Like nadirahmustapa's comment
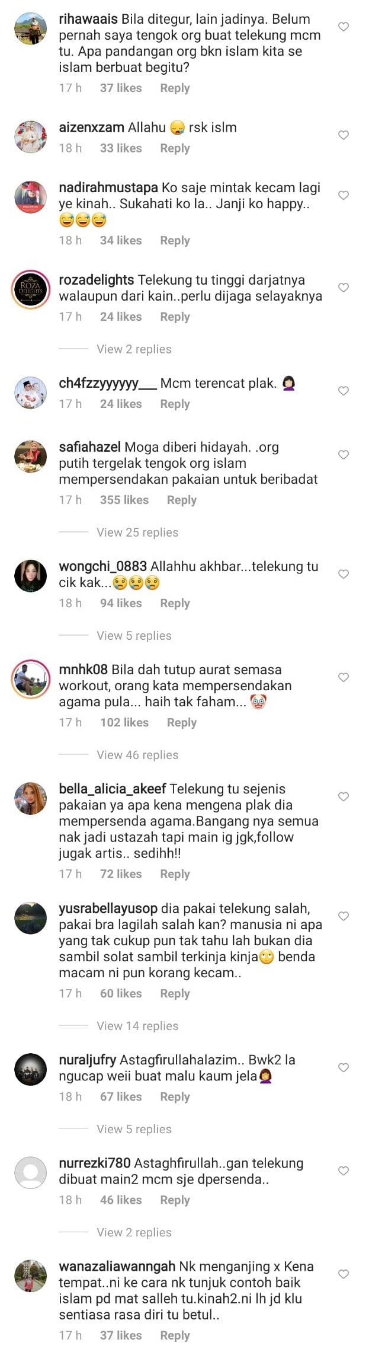The width and height of the screenshot is (369, 1352). (x=343, y=195)
